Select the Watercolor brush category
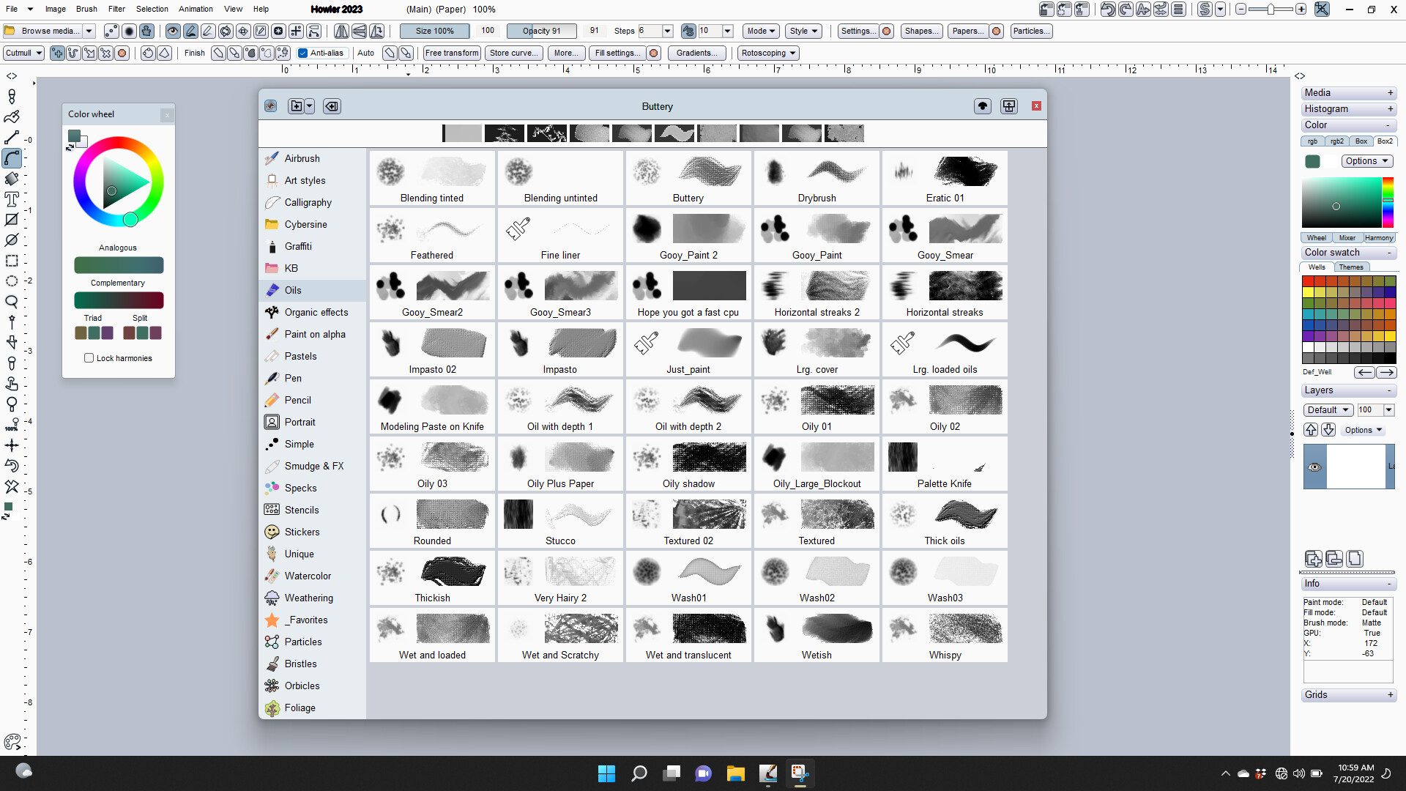 tap(306, 576)
